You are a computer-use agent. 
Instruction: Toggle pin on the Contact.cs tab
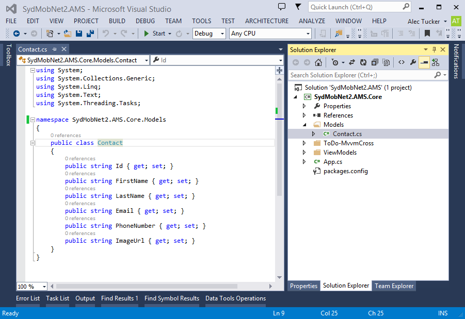(x=54, y=49)
